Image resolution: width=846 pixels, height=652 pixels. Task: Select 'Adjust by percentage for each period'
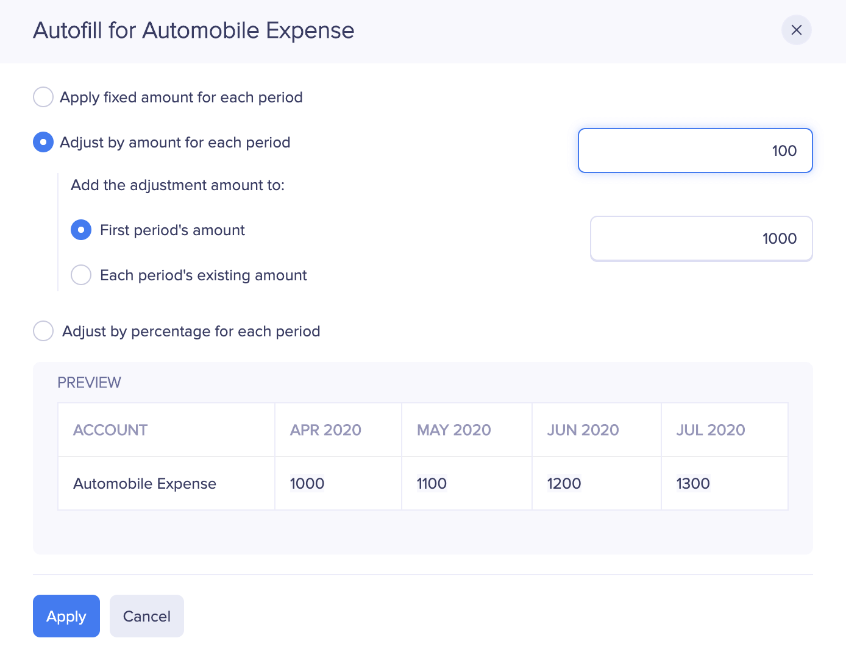pyautogui.click(x=43, y=331)
